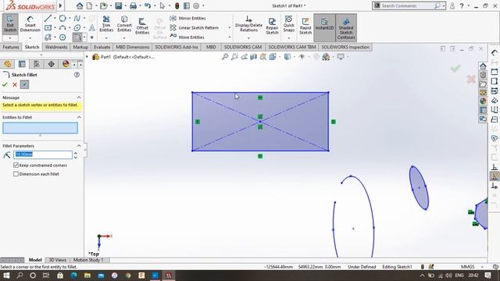This screenshot has width=500, height=281.
Task: Open SOLIDWORKS Inspection tab
Action: click(x=345, y=47)
